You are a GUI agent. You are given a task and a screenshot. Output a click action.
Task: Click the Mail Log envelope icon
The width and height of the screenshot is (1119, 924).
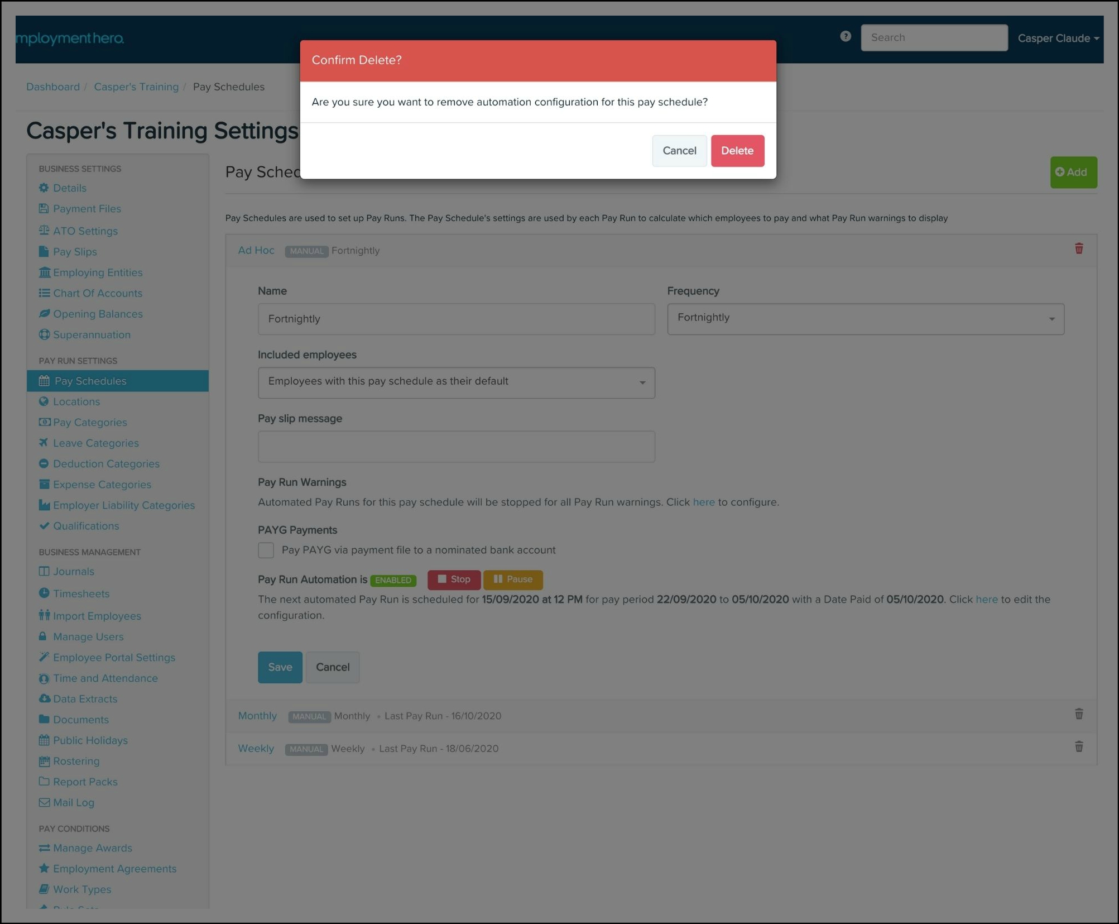[44, 802]
